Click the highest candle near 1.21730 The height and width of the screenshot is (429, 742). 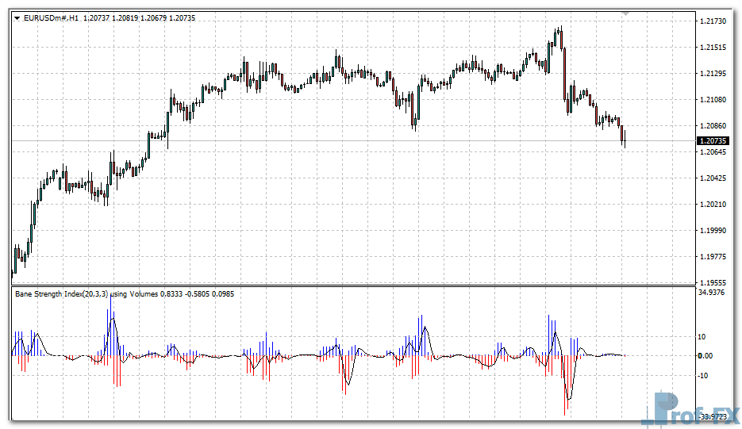tap(560, 33)
